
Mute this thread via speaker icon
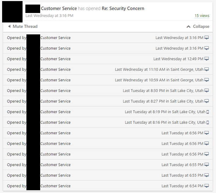pyautogui.click(x=10, y=26)
